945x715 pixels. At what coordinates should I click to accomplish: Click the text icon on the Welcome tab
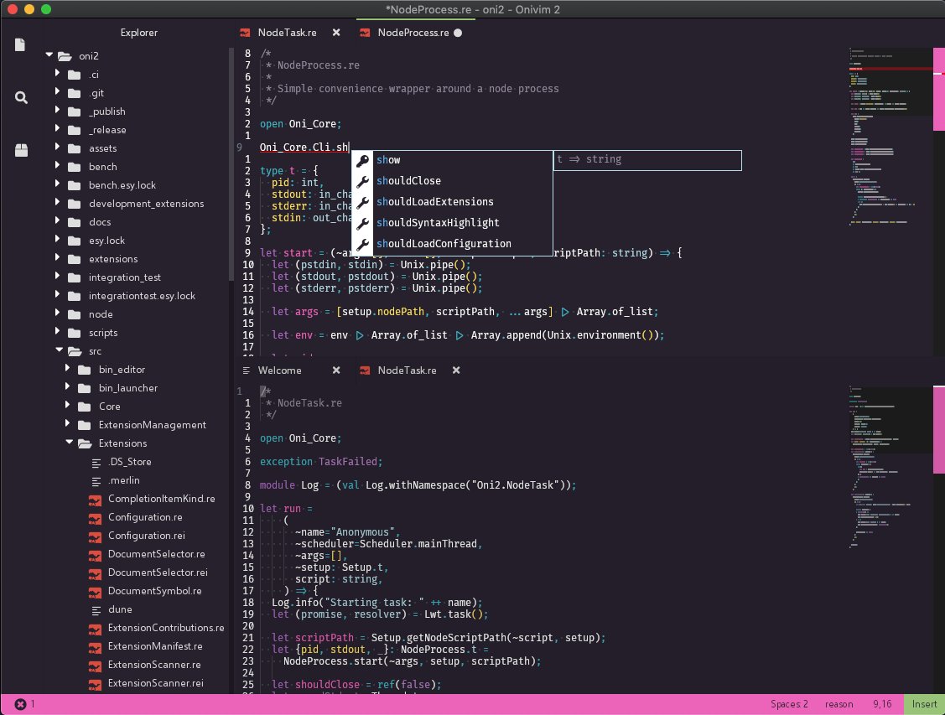click(246, 370)
